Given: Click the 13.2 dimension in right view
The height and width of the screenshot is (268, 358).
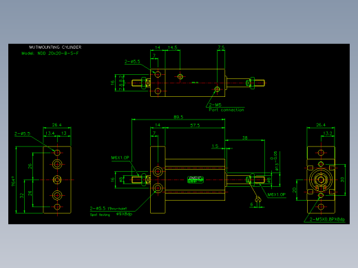Looking at the screenshot, I should [328, 133].
